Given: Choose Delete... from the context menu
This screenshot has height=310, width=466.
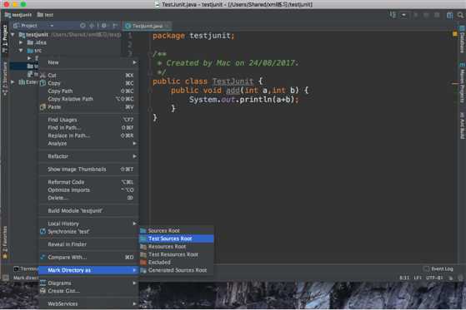Looking at the screenshot, I should click(89, 198).
